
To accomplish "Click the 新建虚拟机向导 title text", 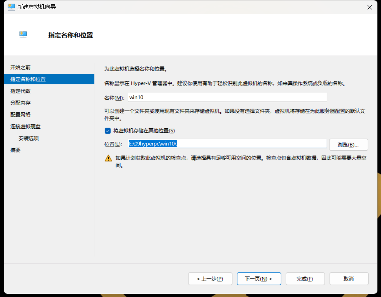I will (x=37, y=7).
